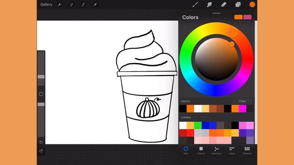
Task: Tap the active color dot in top bar
Action: point(252,5)
